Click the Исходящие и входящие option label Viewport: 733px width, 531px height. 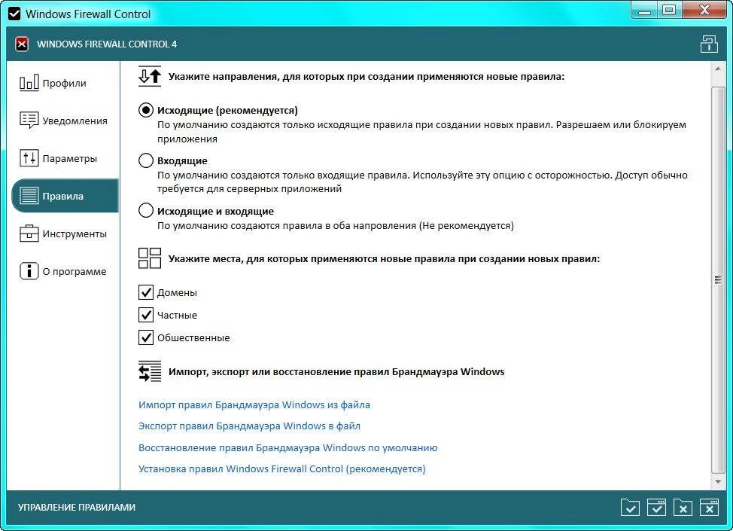pyautogui.click(x=215, y=211)
